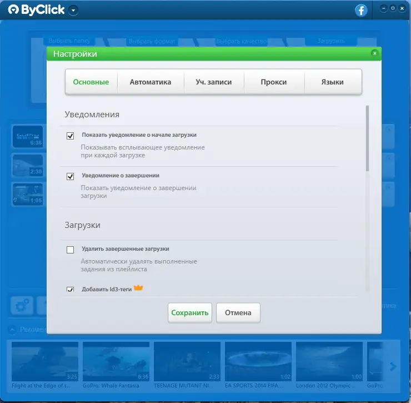The width and height of the screenshot is (411, 403).
Task: Open the ByClick logo dropdown menu
Action: coord(73,11)
